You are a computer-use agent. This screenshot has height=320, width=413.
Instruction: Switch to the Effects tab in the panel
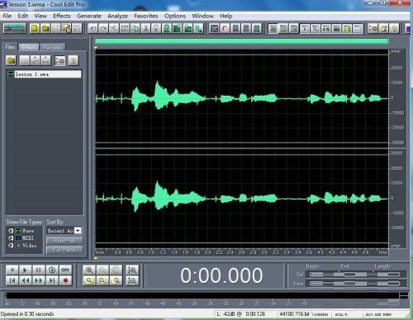pyautogui.click(x=29, y=47)
